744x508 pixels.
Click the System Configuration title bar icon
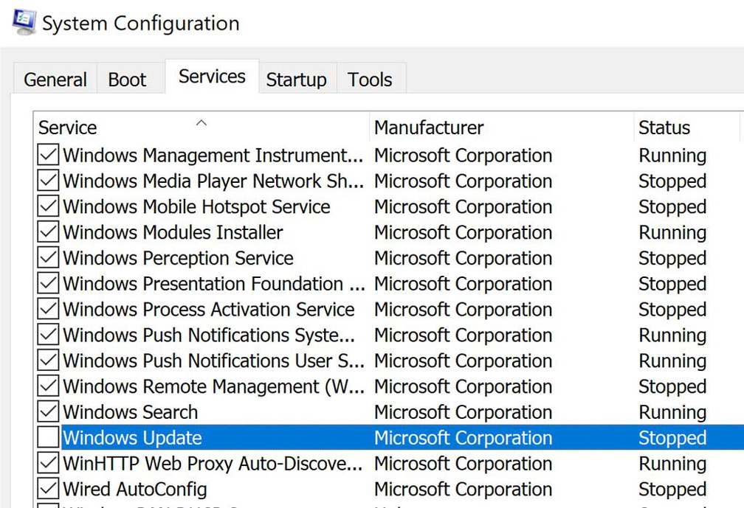point(24,23)
